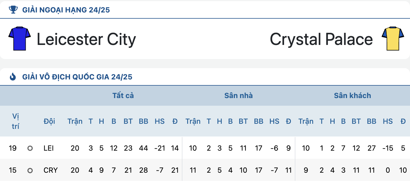Switch to the Tất cả column group
410x182 pixels.
(123, 96)
